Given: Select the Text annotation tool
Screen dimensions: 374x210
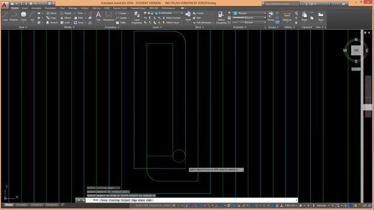Looking at the screenshot, I should click(98, 16).
